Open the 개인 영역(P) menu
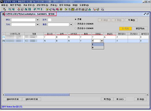 [x=15, y=5]
